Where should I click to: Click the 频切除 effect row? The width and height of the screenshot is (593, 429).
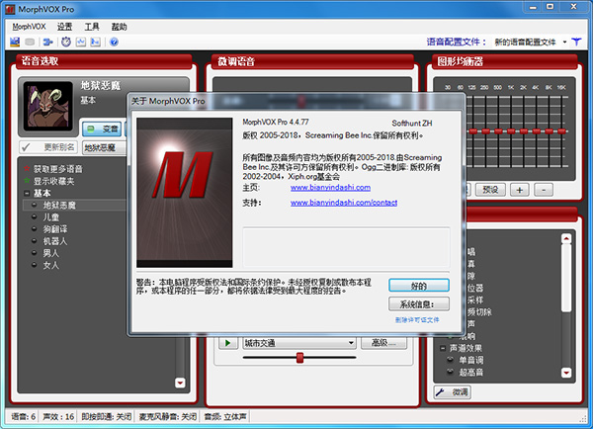click(x=479, y=312)
